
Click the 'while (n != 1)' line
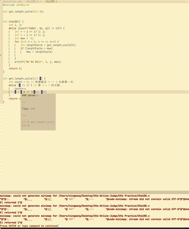35,85
